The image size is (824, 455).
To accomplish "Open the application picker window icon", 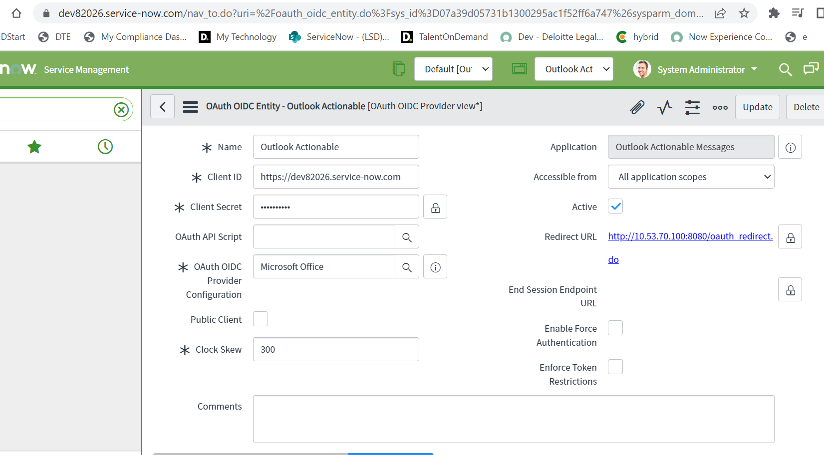I will (x=520, y=69).
